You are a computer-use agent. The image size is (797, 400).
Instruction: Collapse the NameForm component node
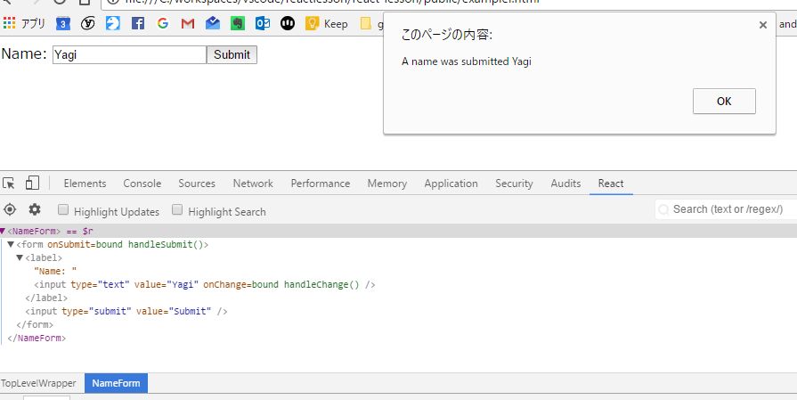click(x=3, y=232)
